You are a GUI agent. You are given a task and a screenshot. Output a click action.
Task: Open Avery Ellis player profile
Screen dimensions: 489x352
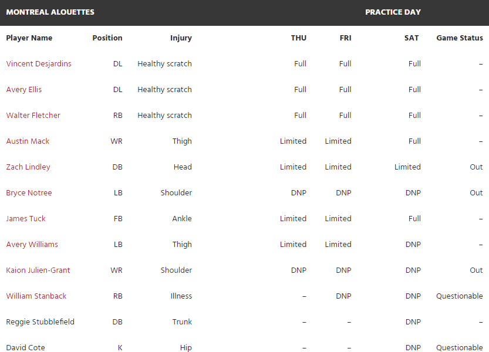(23, 90)
